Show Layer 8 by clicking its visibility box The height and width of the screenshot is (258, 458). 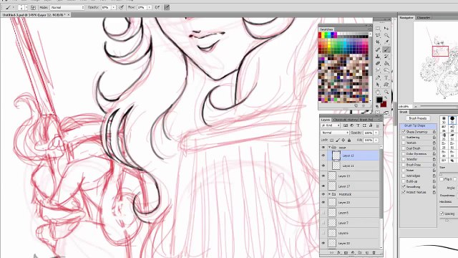tap(323, 213)
